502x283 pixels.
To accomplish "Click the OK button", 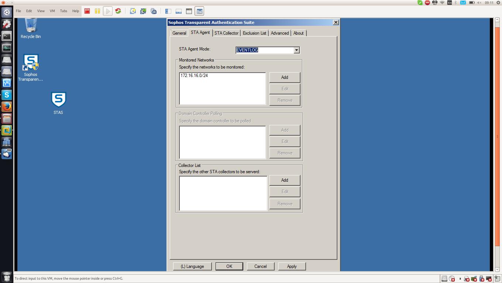I will (x=229, y=266).
